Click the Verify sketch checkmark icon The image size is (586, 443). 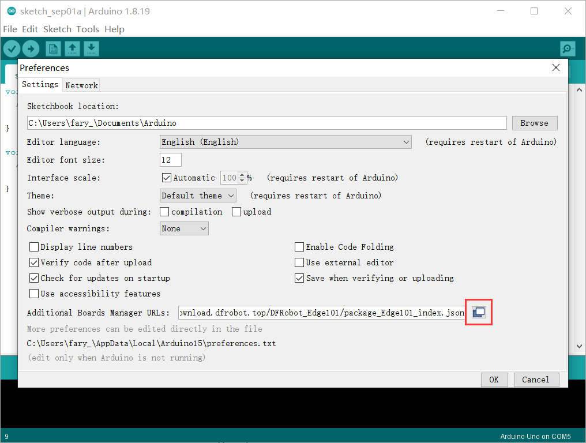[x=12, y=48]
